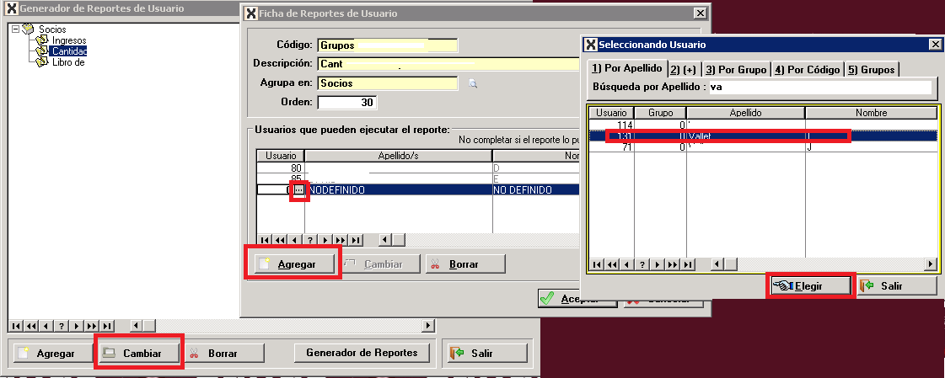Screen dimensions: 945x378
Task: Click the question mark in the Generador navigator
Action: pos(62,326)
